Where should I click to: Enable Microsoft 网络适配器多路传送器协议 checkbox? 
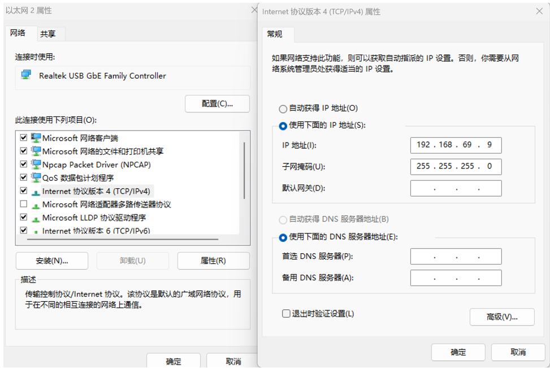(x=24, y=204)
